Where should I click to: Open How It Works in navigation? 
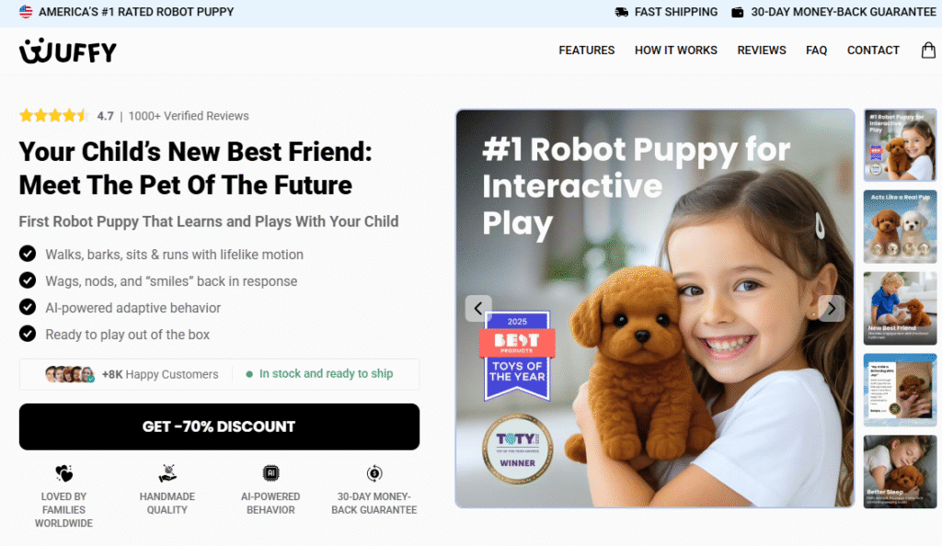click(x=676, y=51)
